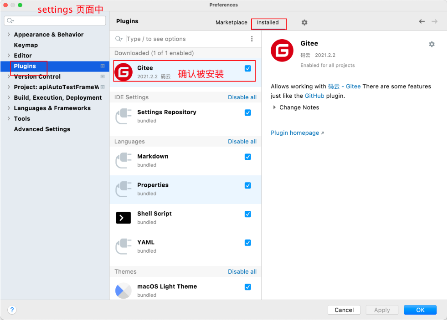The width and height of the screenshot is (448, 321).
Task: Expand the Project: apiAutoTestFrameW node
Action: (9, 87)
